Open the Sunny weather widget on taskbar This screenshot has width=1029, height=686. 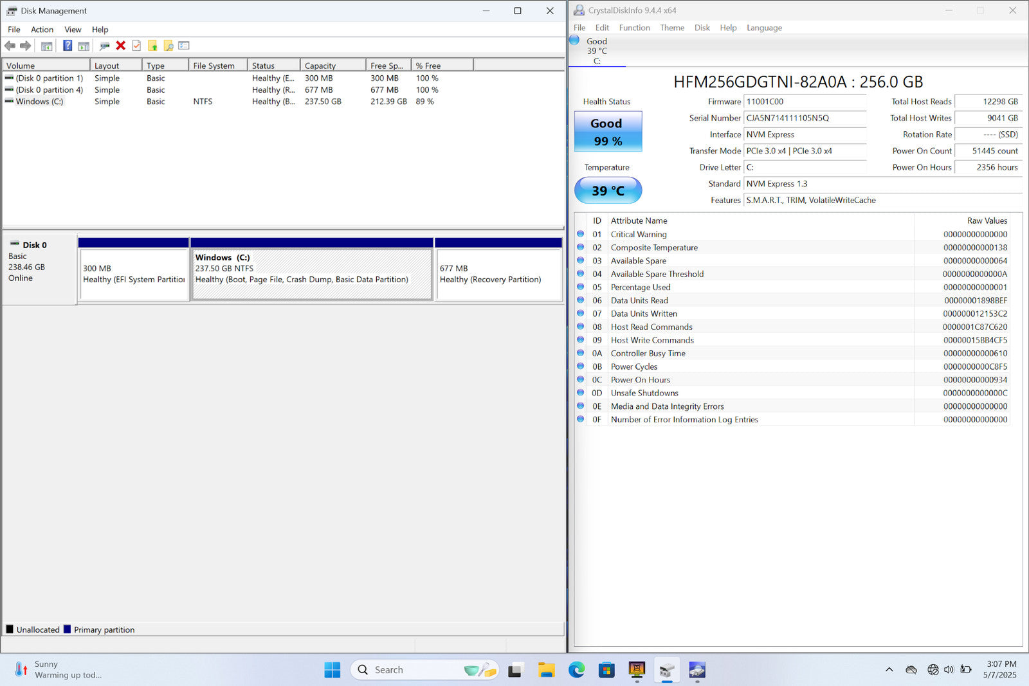click(x=58, y=670)
